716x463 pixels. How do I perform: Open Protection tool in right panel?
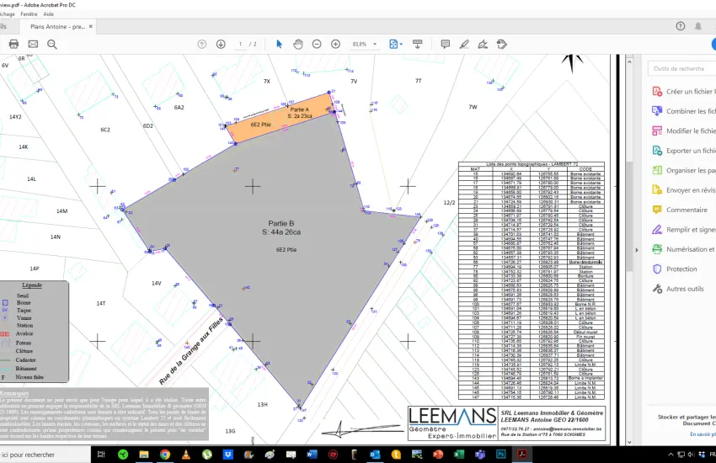681,269
